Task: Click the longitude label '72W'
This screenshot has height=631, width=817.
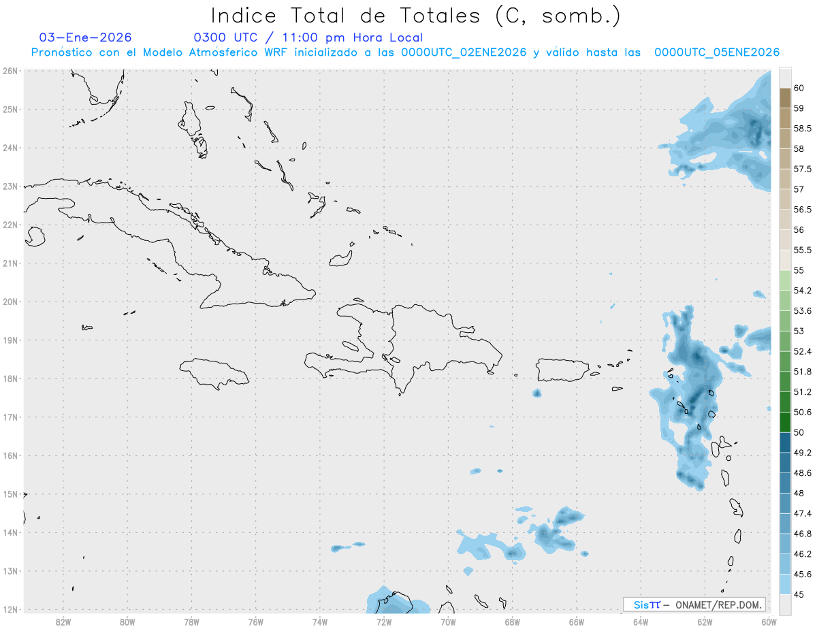Action: click(384, 622)
